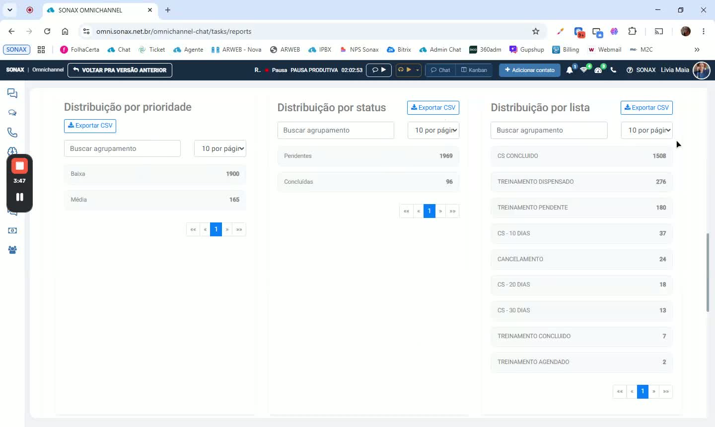715x427 pixels.
Task: Open the money billing sidebar icon
Action: (x=12, y=230)
